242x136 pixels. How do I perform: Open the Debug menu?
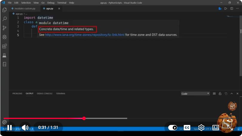click(51, 3)
